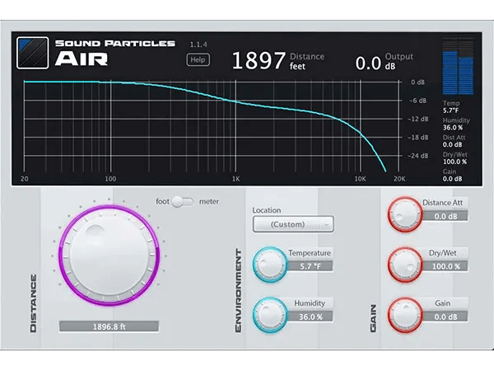Screen dimensions: 494x371
Task: Click the Humidity 36.0 % display readout
Action: click(456, 124)
